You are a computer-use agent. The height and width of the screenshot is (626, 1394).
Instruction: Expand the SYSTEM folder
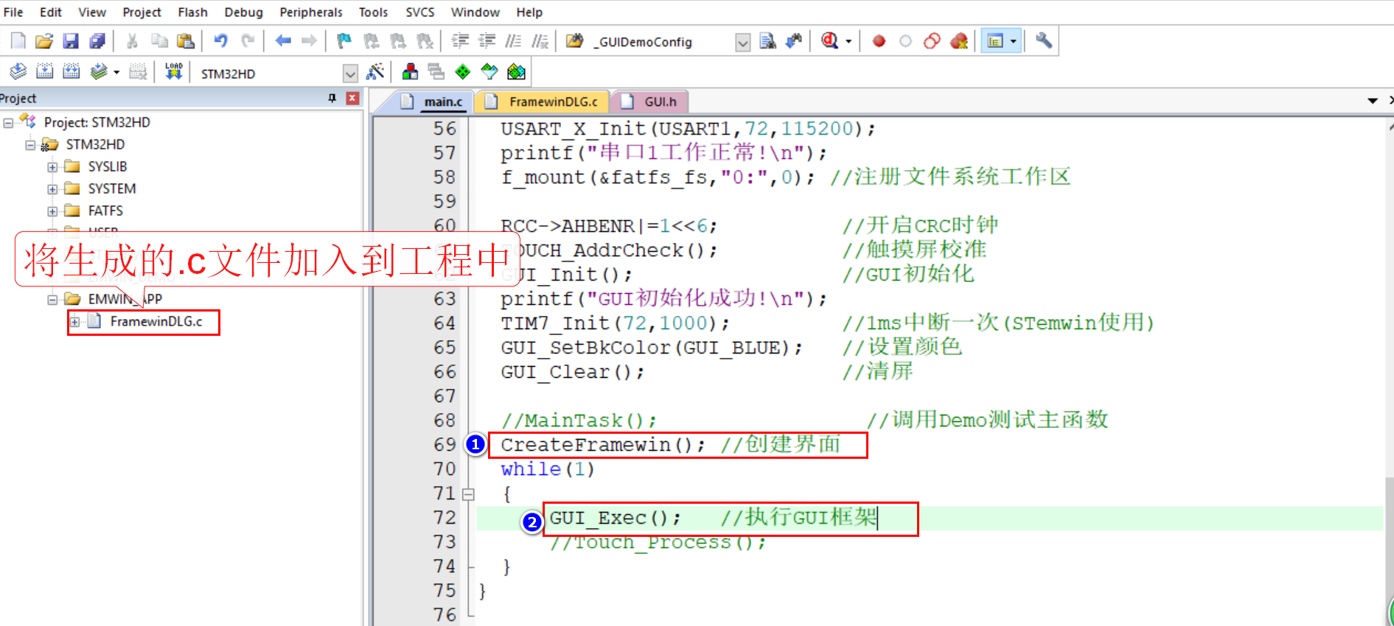52,189
